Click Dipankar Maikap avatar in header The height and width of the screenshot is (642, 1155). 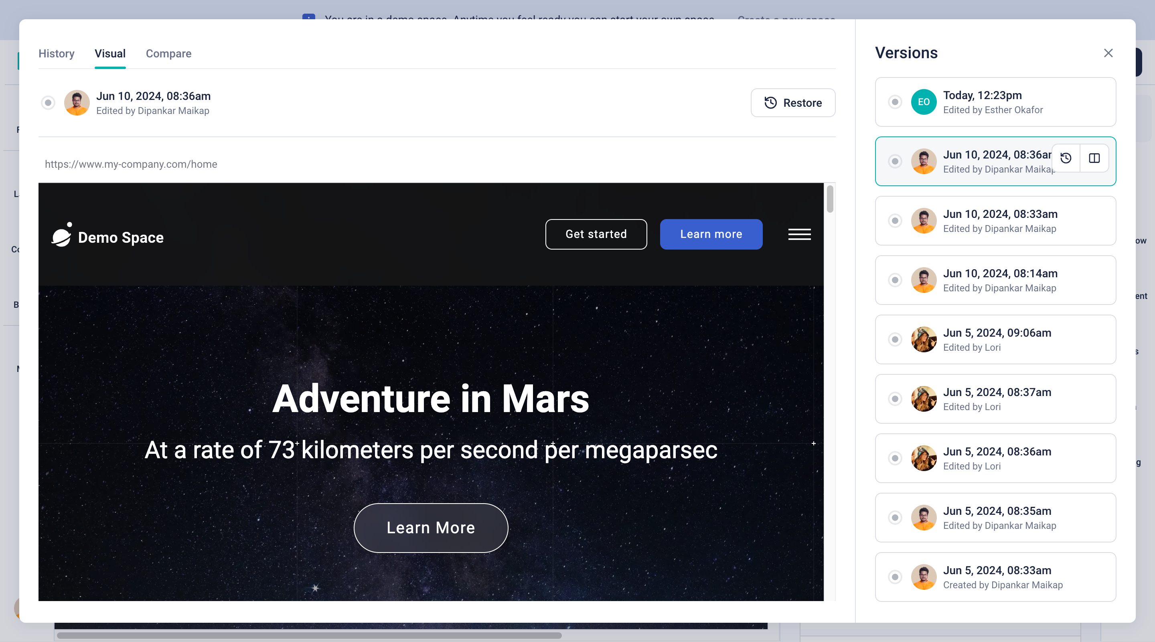pyautogui.click(x=77, y=103)
